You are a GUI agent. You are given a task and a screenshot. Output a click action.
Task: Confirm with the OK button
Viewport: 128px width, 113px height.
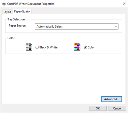click(x=98, y=108)
